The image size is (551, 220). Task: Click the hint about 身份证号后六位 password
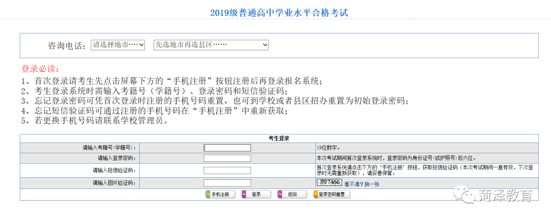[397, 158]
